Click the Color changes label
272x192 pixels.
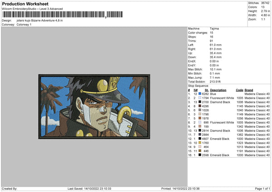pyautogui.click(x=198, y=33)
